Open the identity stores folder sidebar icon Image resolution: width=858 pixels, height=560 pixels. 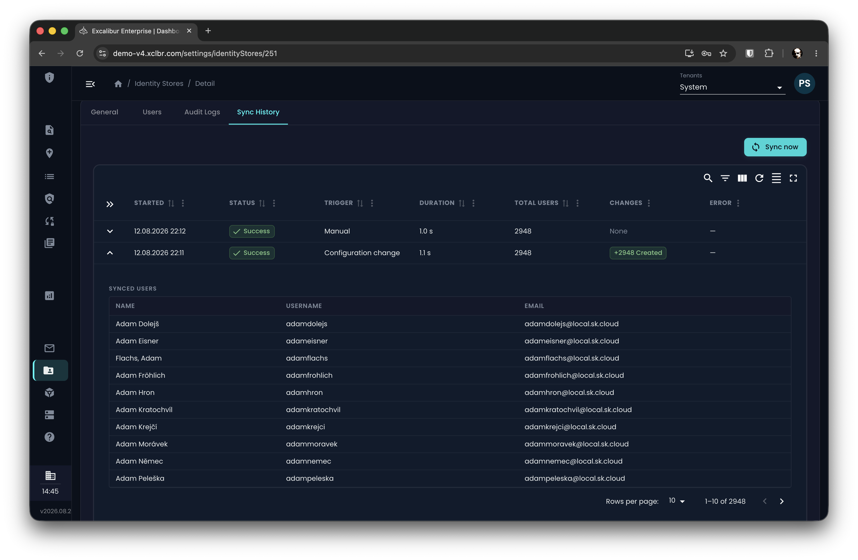50,370
